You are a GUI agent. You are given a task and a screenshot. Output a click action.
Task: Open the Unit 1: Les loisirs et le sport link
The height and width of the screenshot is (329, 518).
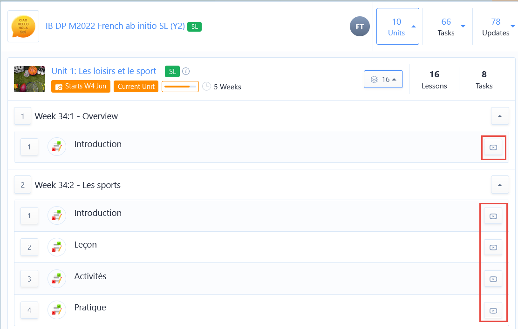pyautogui.click(x=104, y=71)
